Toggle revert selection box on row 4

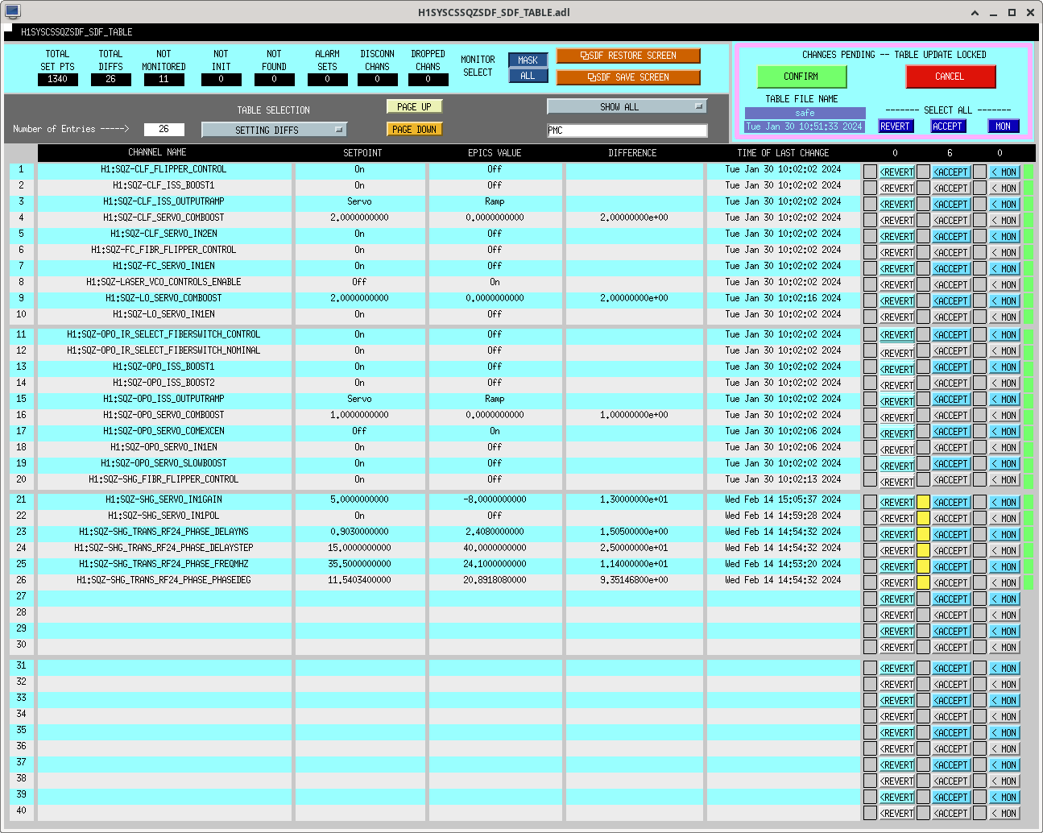click(870, 220)
